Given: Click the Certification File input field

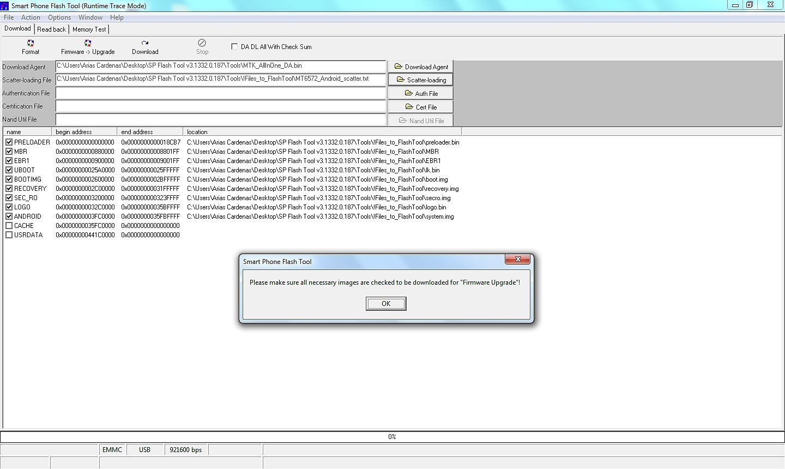Looking at the screenshot, I should tap(220, 106).
